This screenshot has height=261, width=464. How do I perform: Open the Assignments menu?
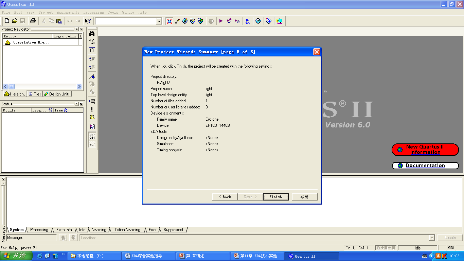click(x=68, y=12)
